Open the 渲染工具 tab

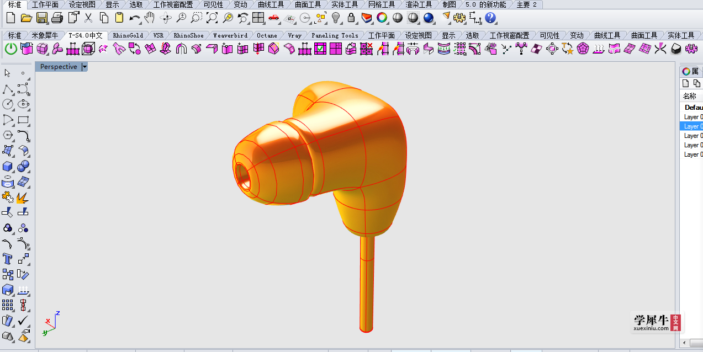419,4
